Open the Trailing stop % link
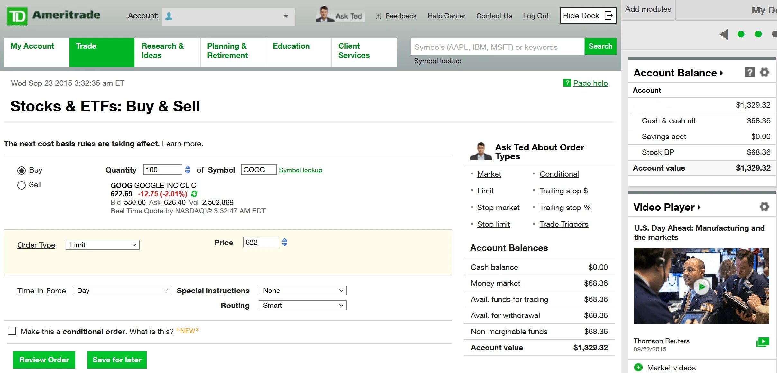777x373 pixels. pyautogui.click(x=565, y=208)
